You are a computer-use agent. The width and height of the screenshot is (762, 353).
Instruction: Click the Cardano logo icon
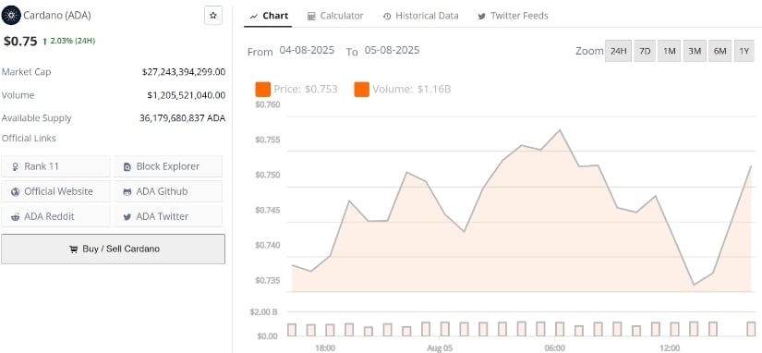coord(11,16)
